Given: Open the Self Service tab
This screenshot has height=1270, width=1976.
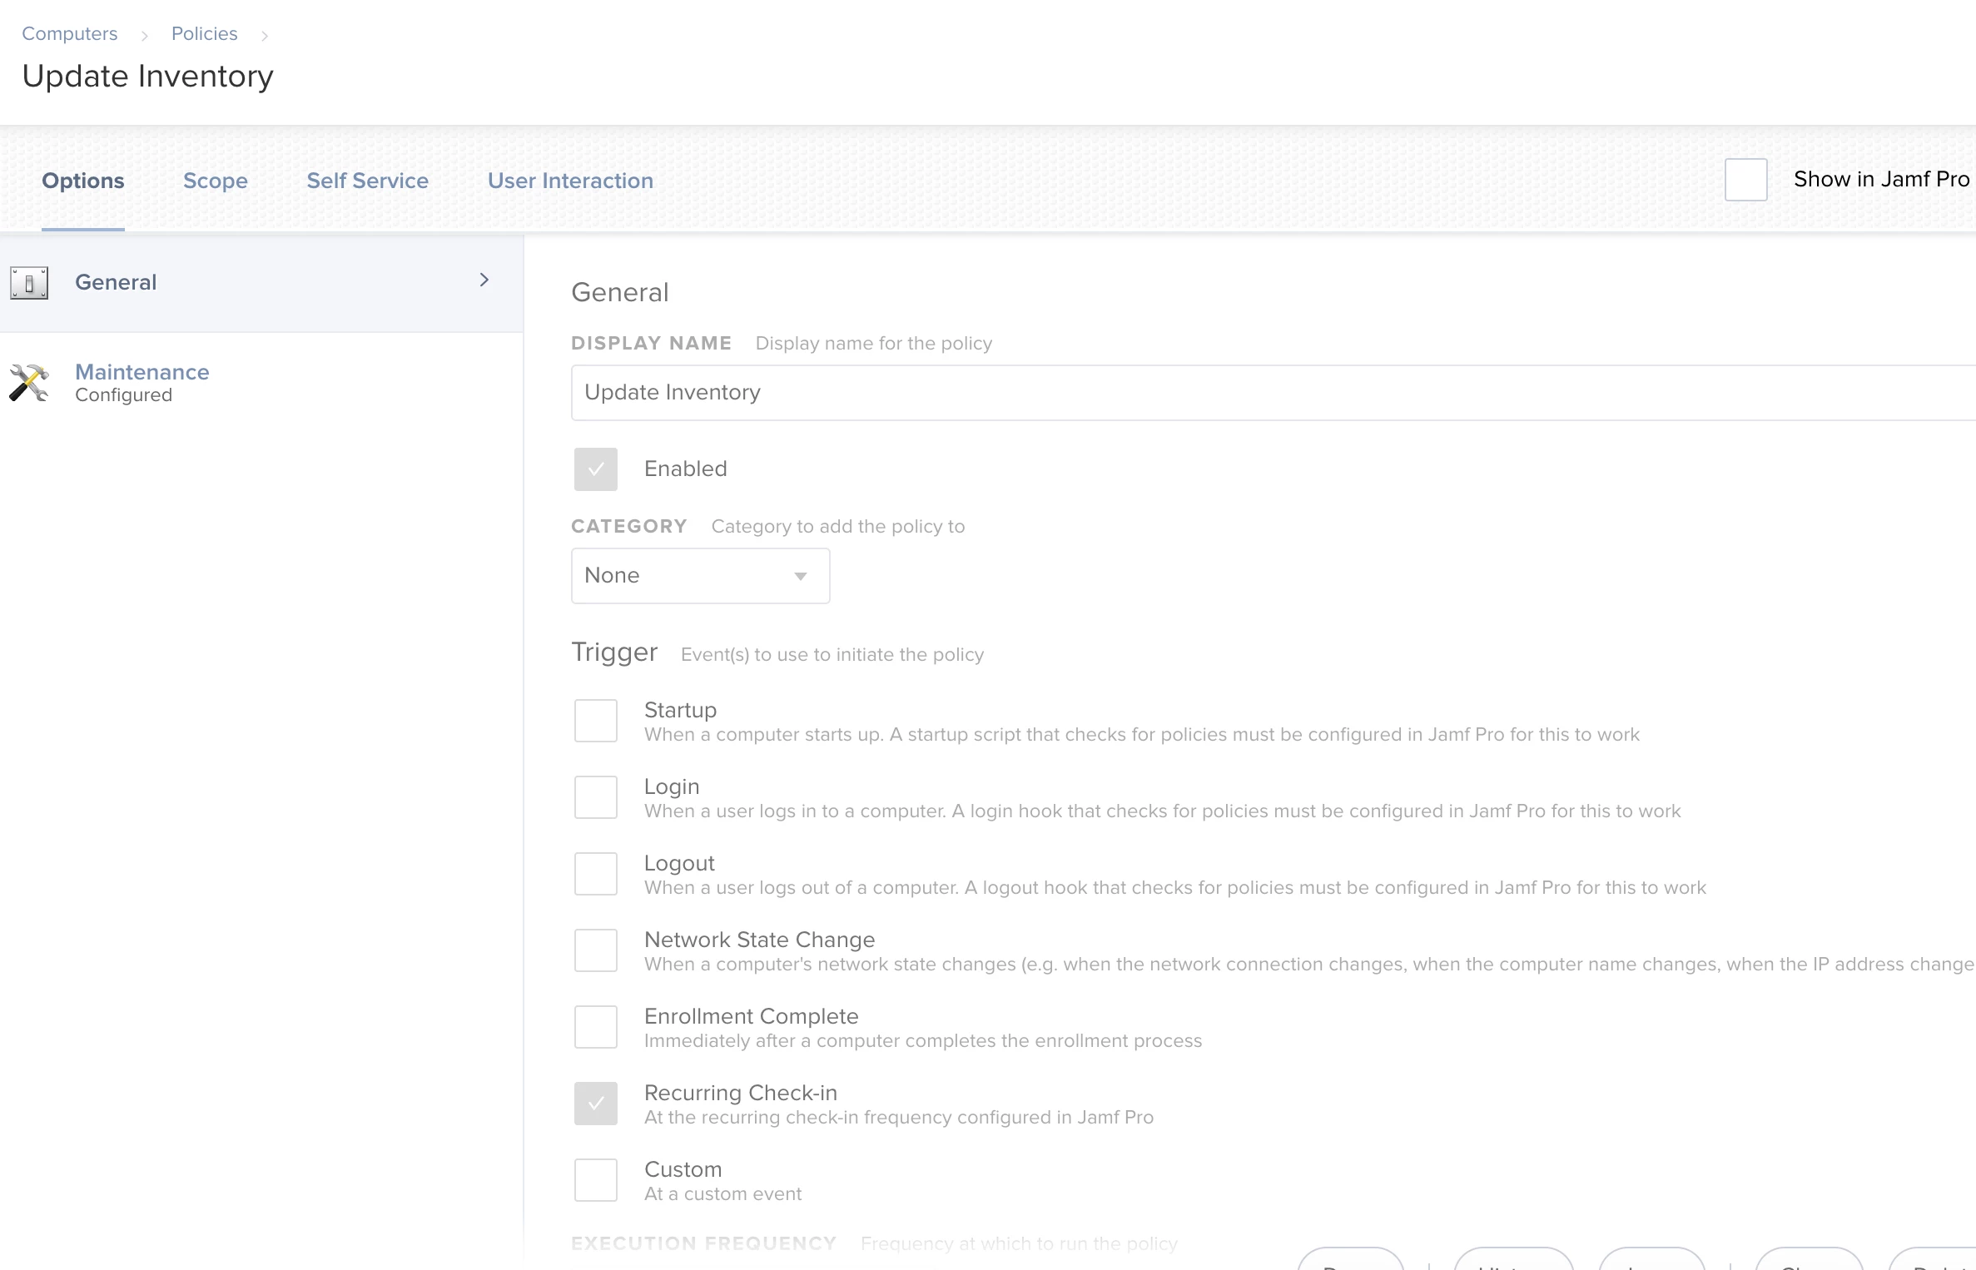Looking at the screenshot, I should coord(367,181).
